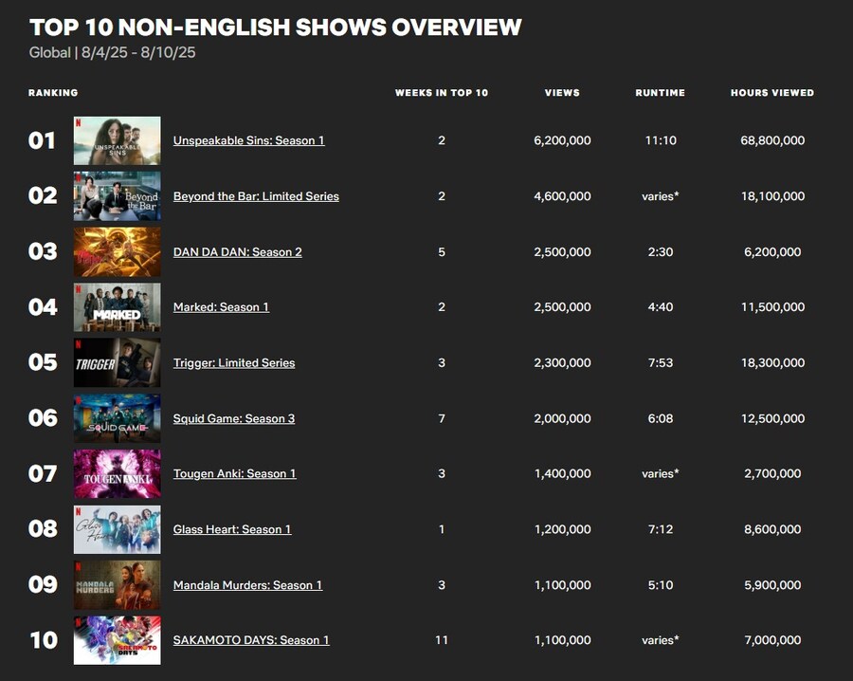
Task: Select the 18,100,000 hours viewed value
Action: point(772,196)
